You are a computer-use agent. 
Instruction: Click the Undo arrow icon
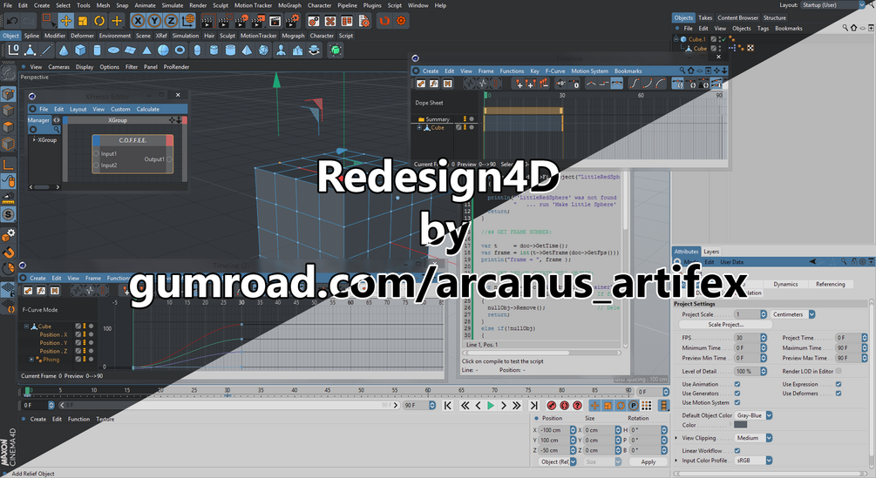11,21
